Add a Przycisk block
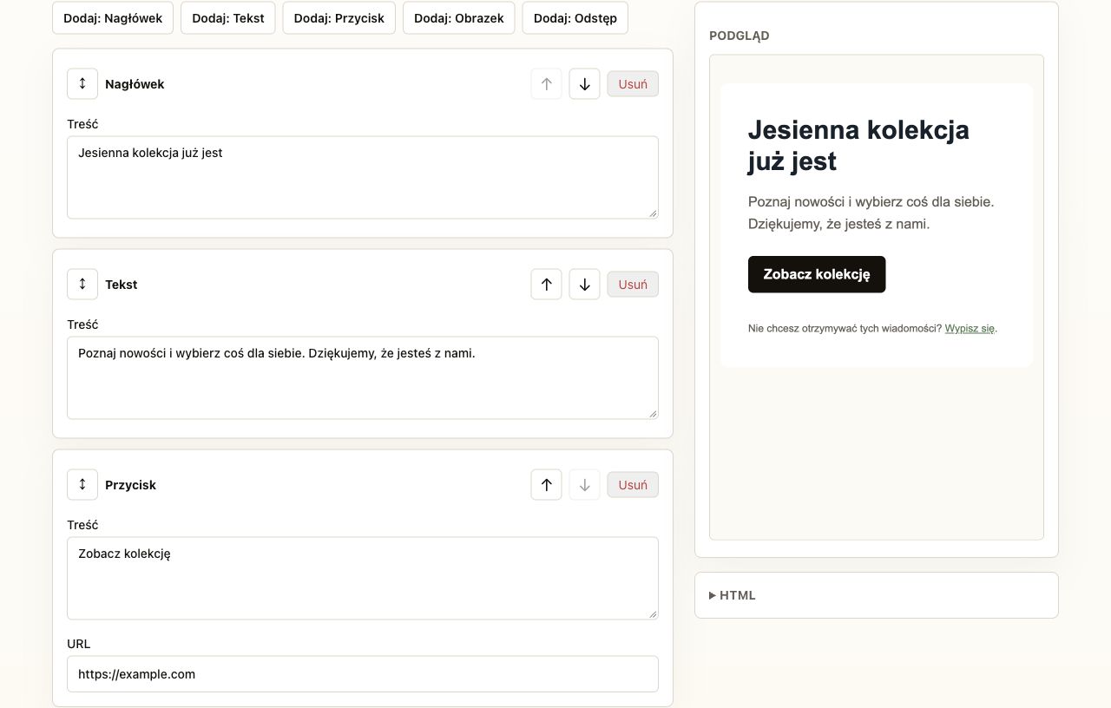1111x708 pixels. (x=339, y=18)
